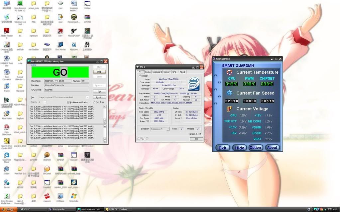
Task: Click the Intel Core 2 Duo logo in CPU-Z
Action: 194,84
